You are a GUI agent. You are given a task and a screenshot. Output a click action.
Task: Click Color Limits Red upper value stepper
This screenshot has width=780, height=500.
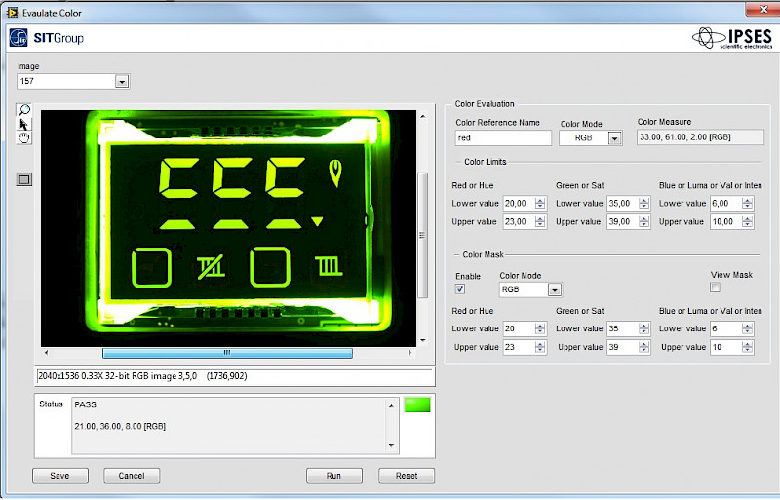540,222
